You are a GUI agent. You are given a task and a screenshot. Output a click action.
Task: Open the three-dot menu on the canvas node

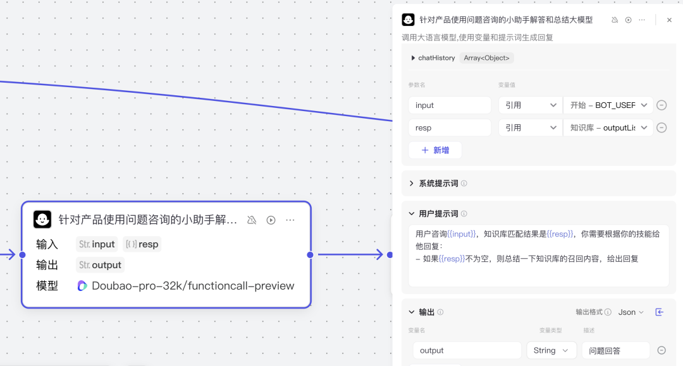click(290, 220)
